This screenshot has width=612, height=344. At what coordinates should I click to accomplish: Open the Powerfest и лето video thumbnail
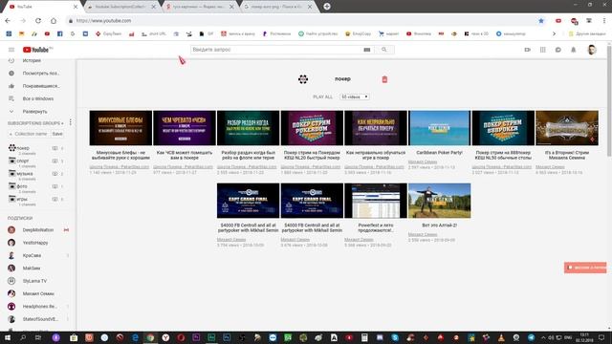(x=376, y=201)
